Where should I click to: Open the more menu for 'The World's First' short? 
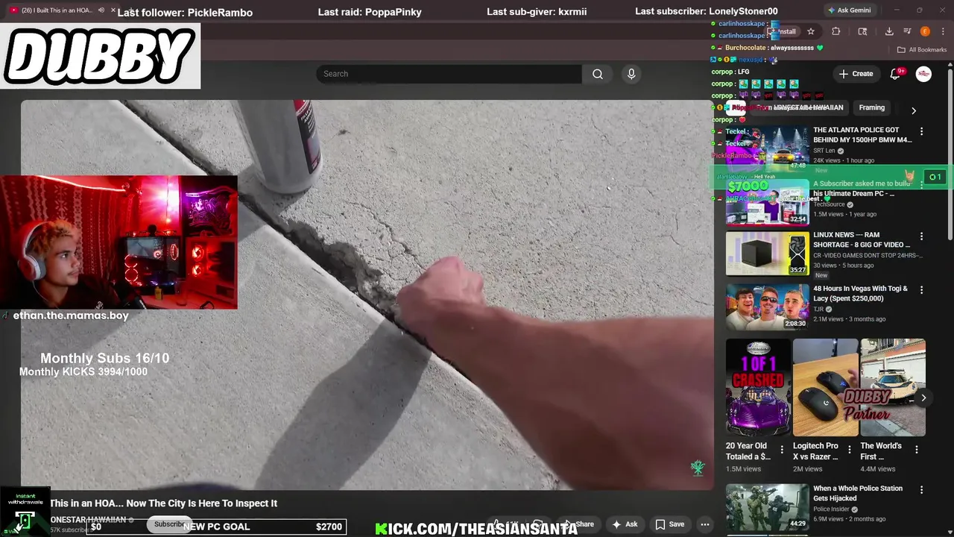(x=917, y=450)
